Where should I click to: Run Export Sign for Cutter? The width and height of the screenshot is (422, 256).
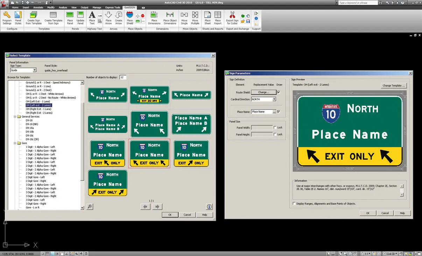point(232,18)
